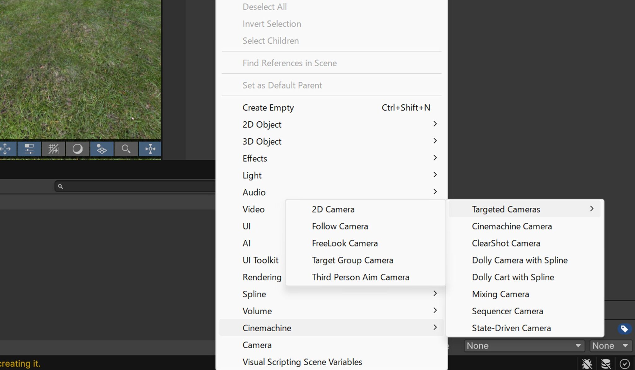Image resolution: width=635 pixels, height=370 pixels.
Task: Toggle the crossed-out bug debugger icon
Action: tap(587, 363)
